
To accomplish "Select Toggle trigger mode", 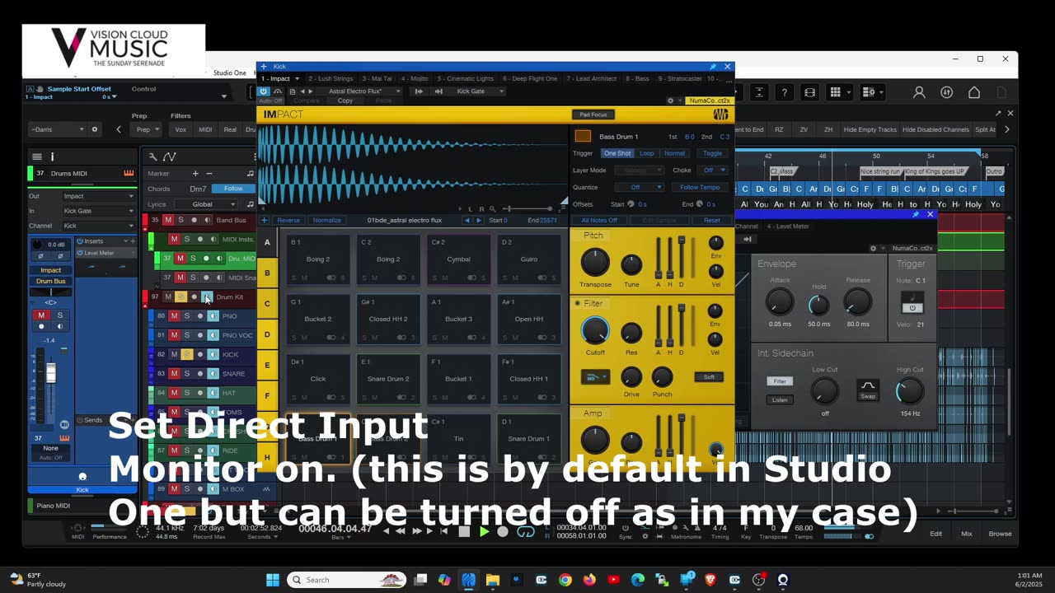I will point(712,153).
